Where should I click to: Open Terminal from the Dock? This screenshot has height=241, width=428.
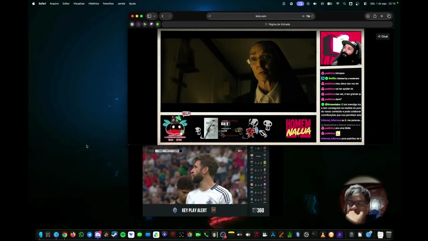314,235
